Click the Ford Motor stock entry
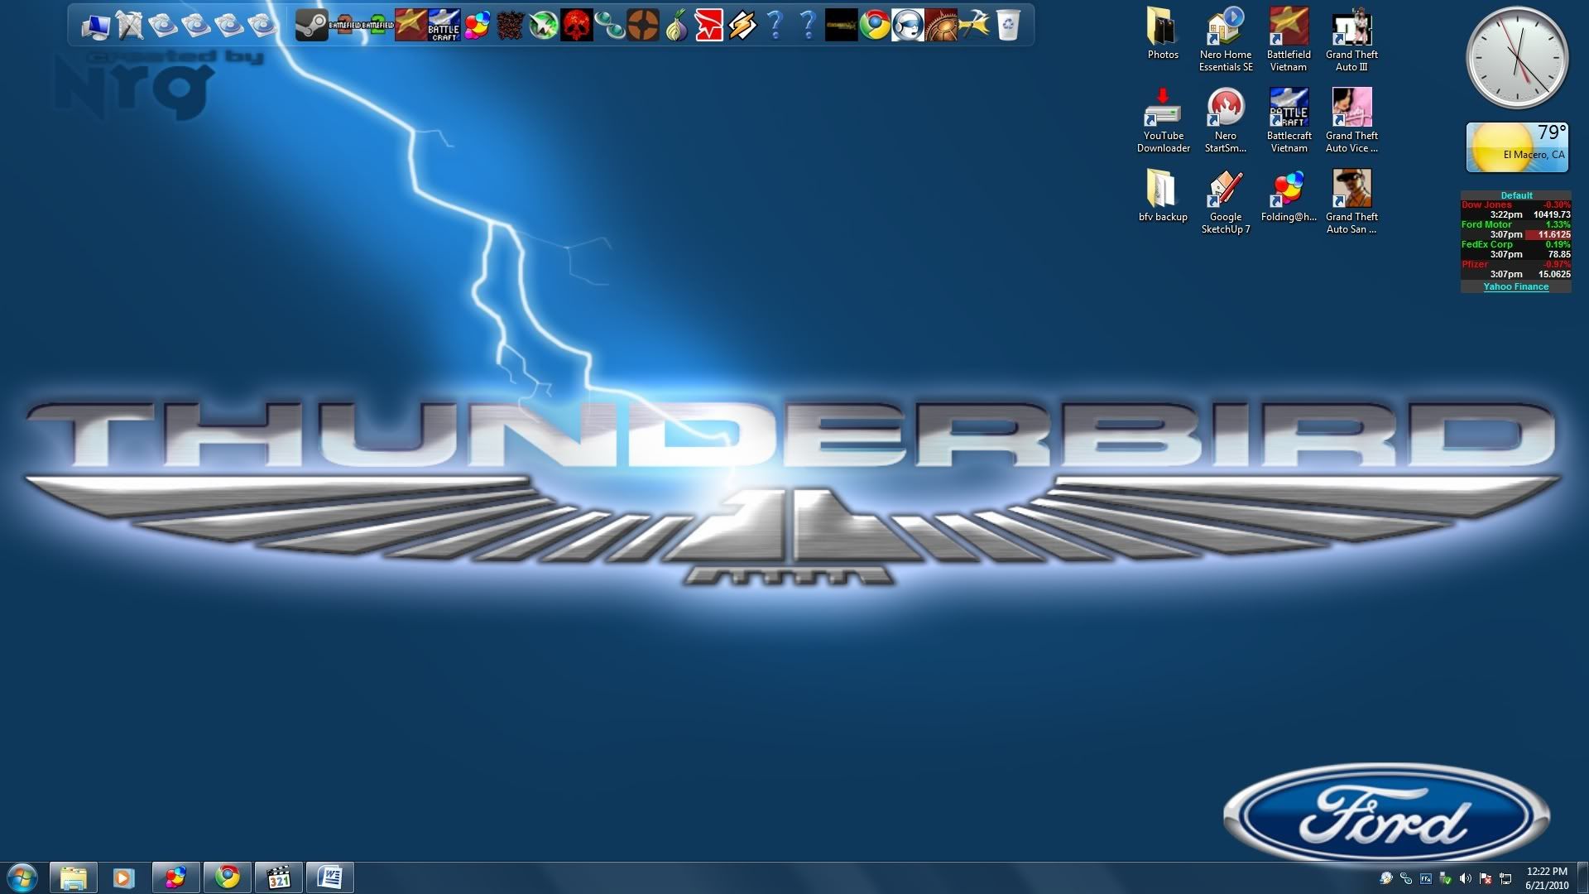Image resolution: width=1589 pixels, height=894 pixels. 1486,224
